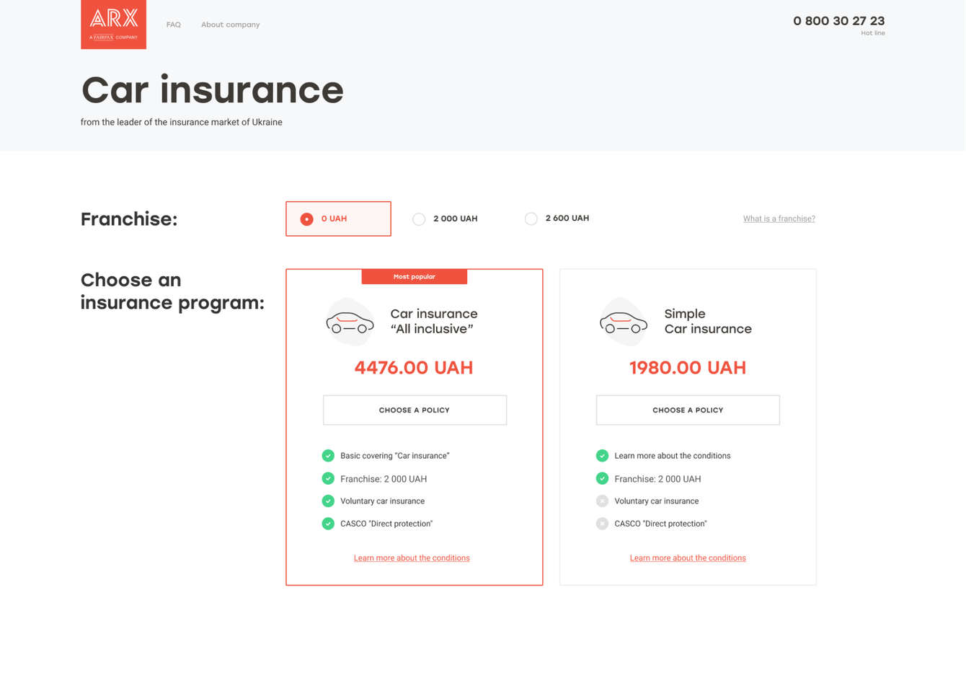Select the 2 600 UAH franchise radio
The image size is (966, 678).
tap(531, 219)
